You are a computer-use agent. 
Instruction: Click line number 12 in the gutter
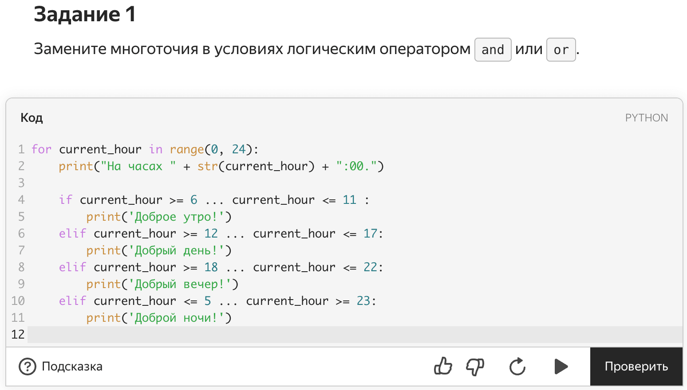(18, 335)
